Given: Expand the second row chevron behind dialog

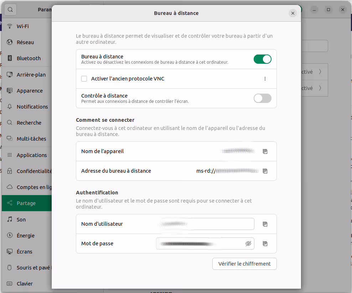Looking at the screenshot, I should [x=320, y=88].
